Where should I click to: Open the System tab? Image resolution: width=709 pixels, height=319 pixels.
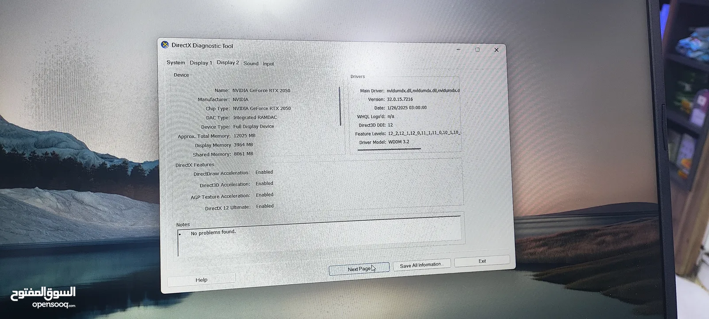[x=176, y=62]
